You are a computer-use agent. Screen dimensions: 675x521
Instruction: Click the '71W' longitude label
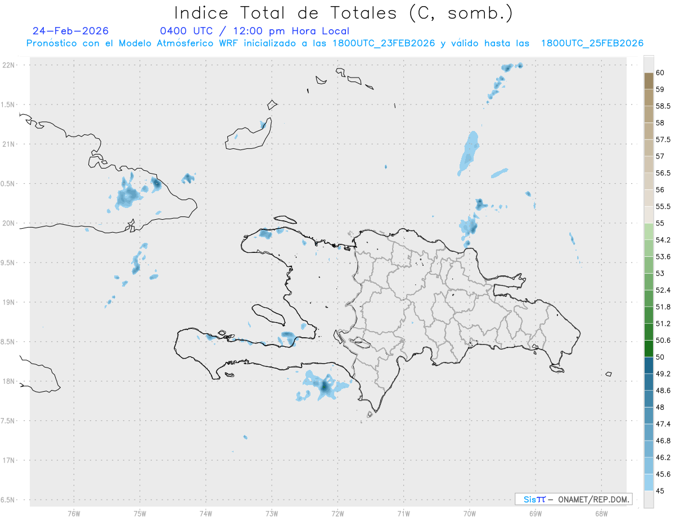point(403,513)
